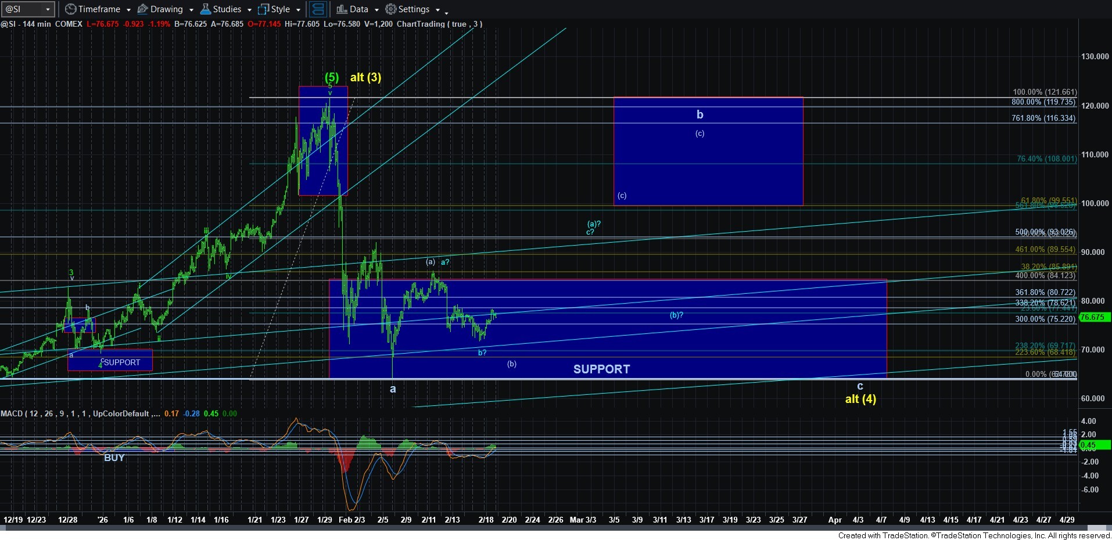Expand the Drawing dropdown arrow
The image size is (1112, 540).
point(191,10)
